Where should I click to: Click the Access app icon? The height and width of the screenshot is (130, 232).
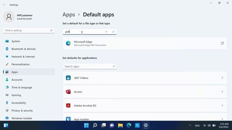tap(68, 92)
